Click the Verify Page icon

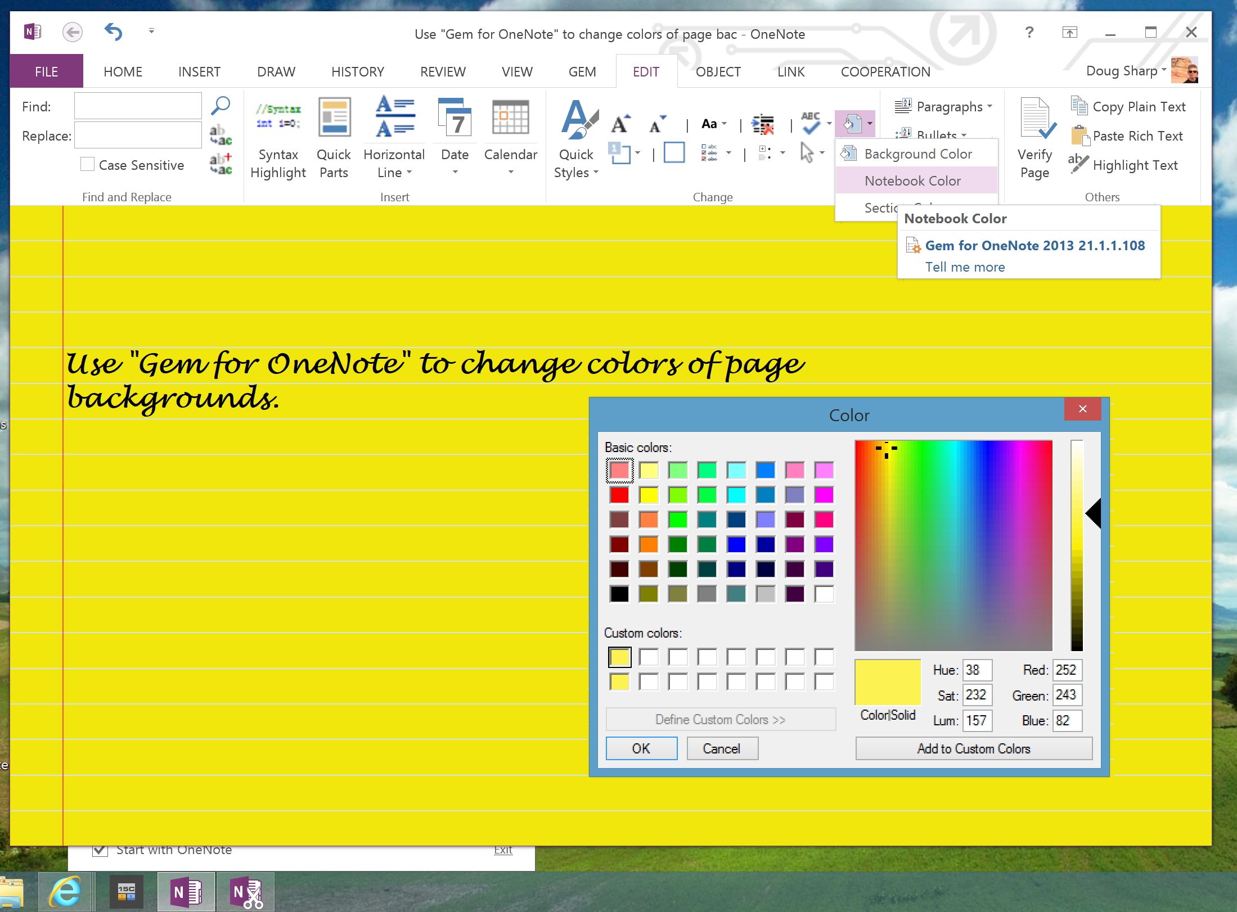tap(1037, 118)
